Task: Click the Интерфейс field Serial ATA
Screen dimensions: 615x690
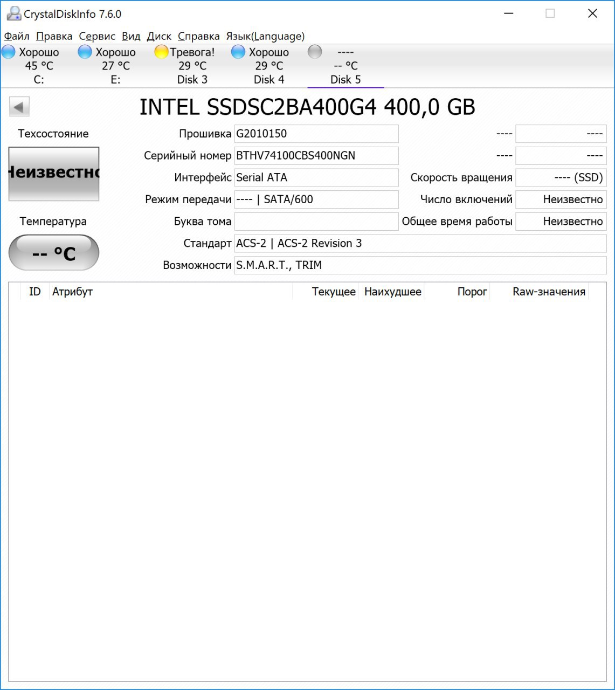Action: (x=316, y=177)
